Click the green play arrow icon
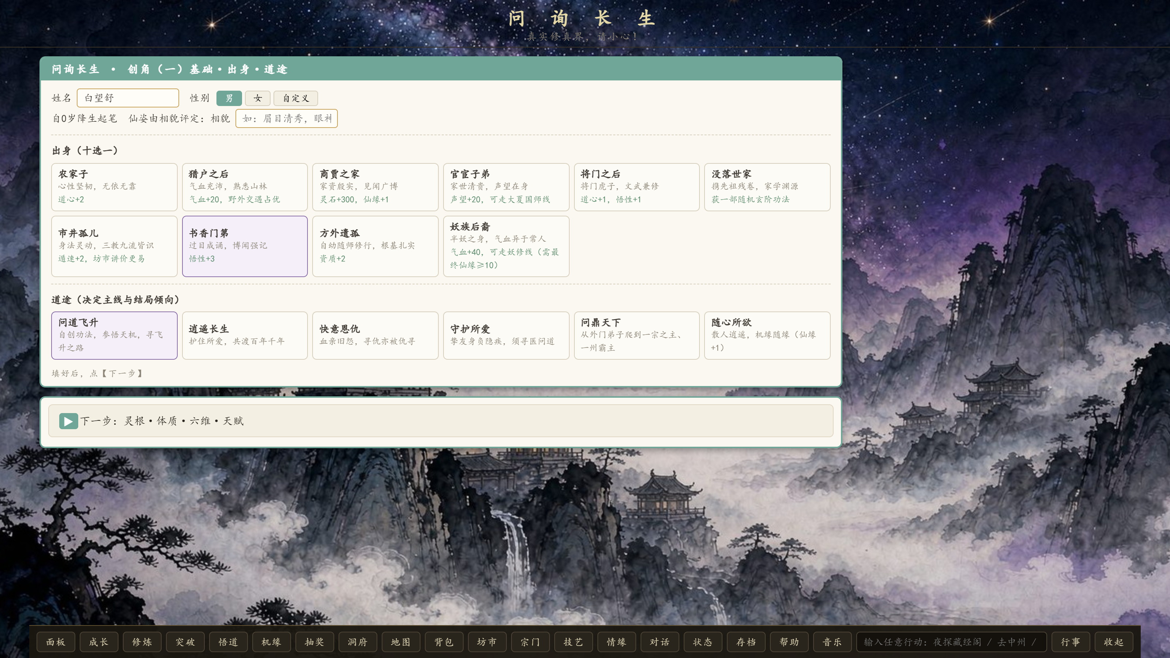The height and width of the screenshot is (658, 1170). pos(68,421)
